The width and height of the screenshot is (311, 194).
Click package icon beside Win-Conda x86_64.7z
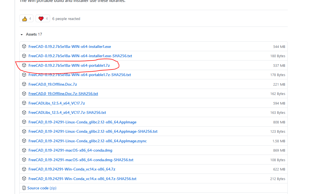pos(24,169)
